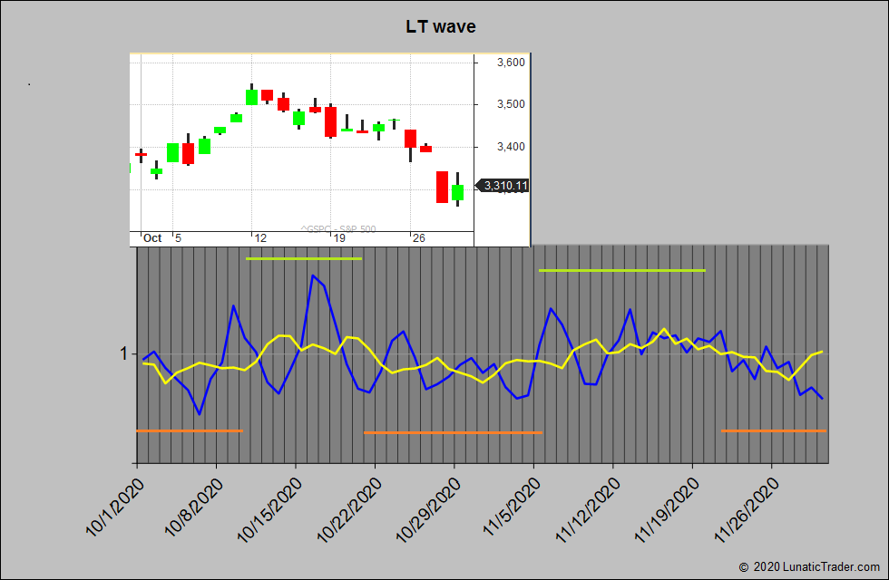Click the 19 date tick on candlestick chart

click(x=339, y=238)
